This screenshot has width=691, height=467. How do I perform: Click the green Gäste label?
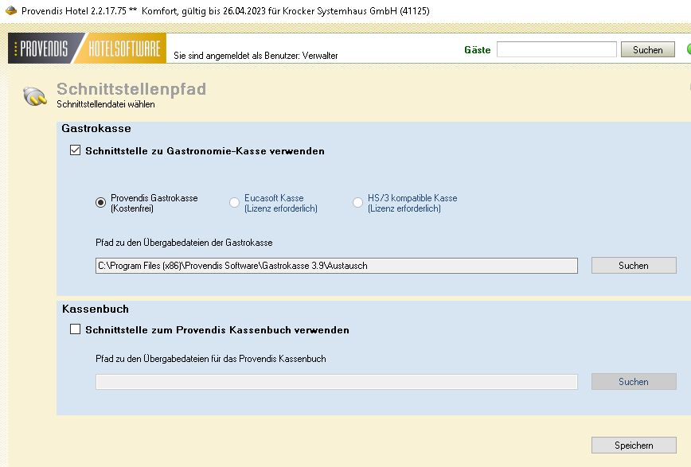(477, 50)
